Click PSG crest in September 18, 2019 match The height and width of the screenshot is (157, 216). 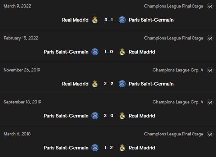coord(95,116)
